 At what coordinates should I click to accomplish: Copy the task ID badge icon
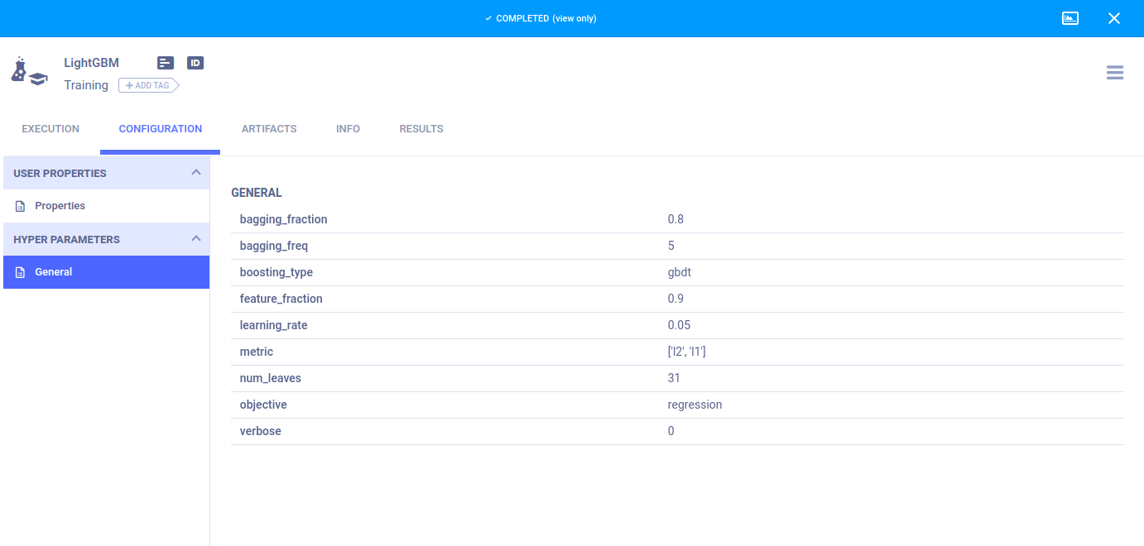pyautogui.click(x=195, y=63)
